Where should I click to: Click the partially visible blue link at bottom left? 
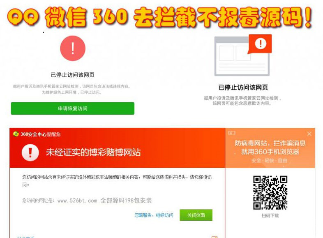coord(25,237)
